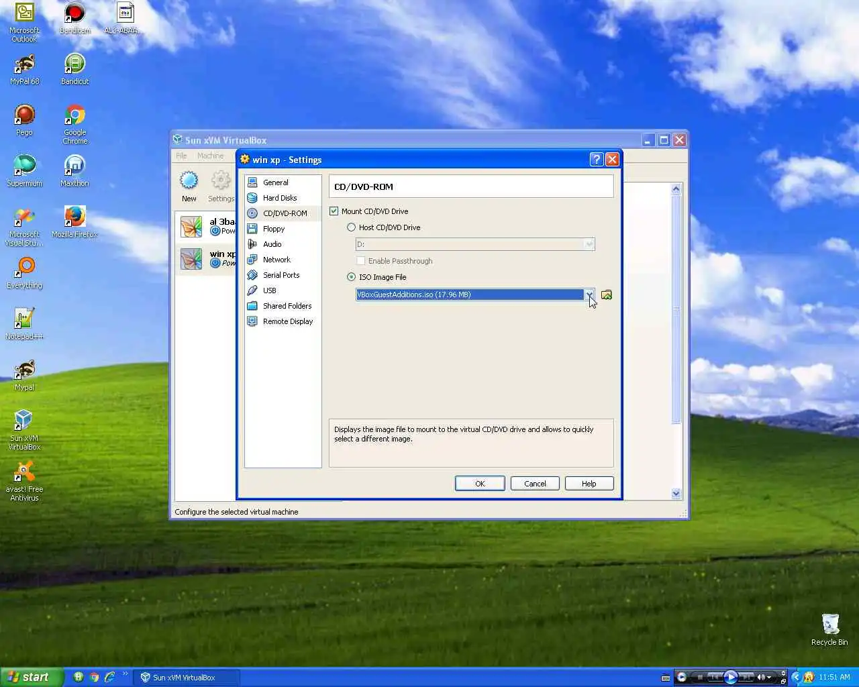Open the Start menu
Screen dimensions: 859x687
pyautogui.click(x=32, y=677)
